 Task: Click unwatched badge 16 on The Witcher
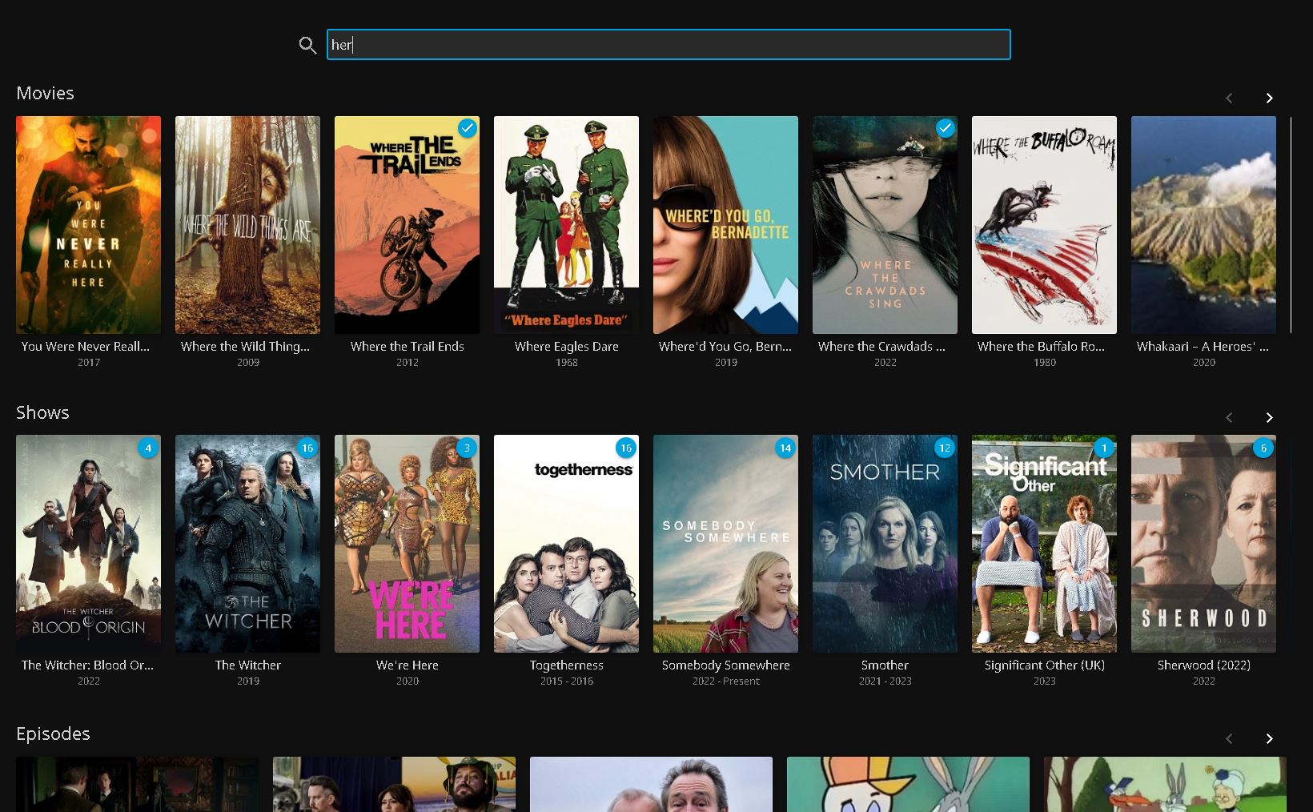307,448
